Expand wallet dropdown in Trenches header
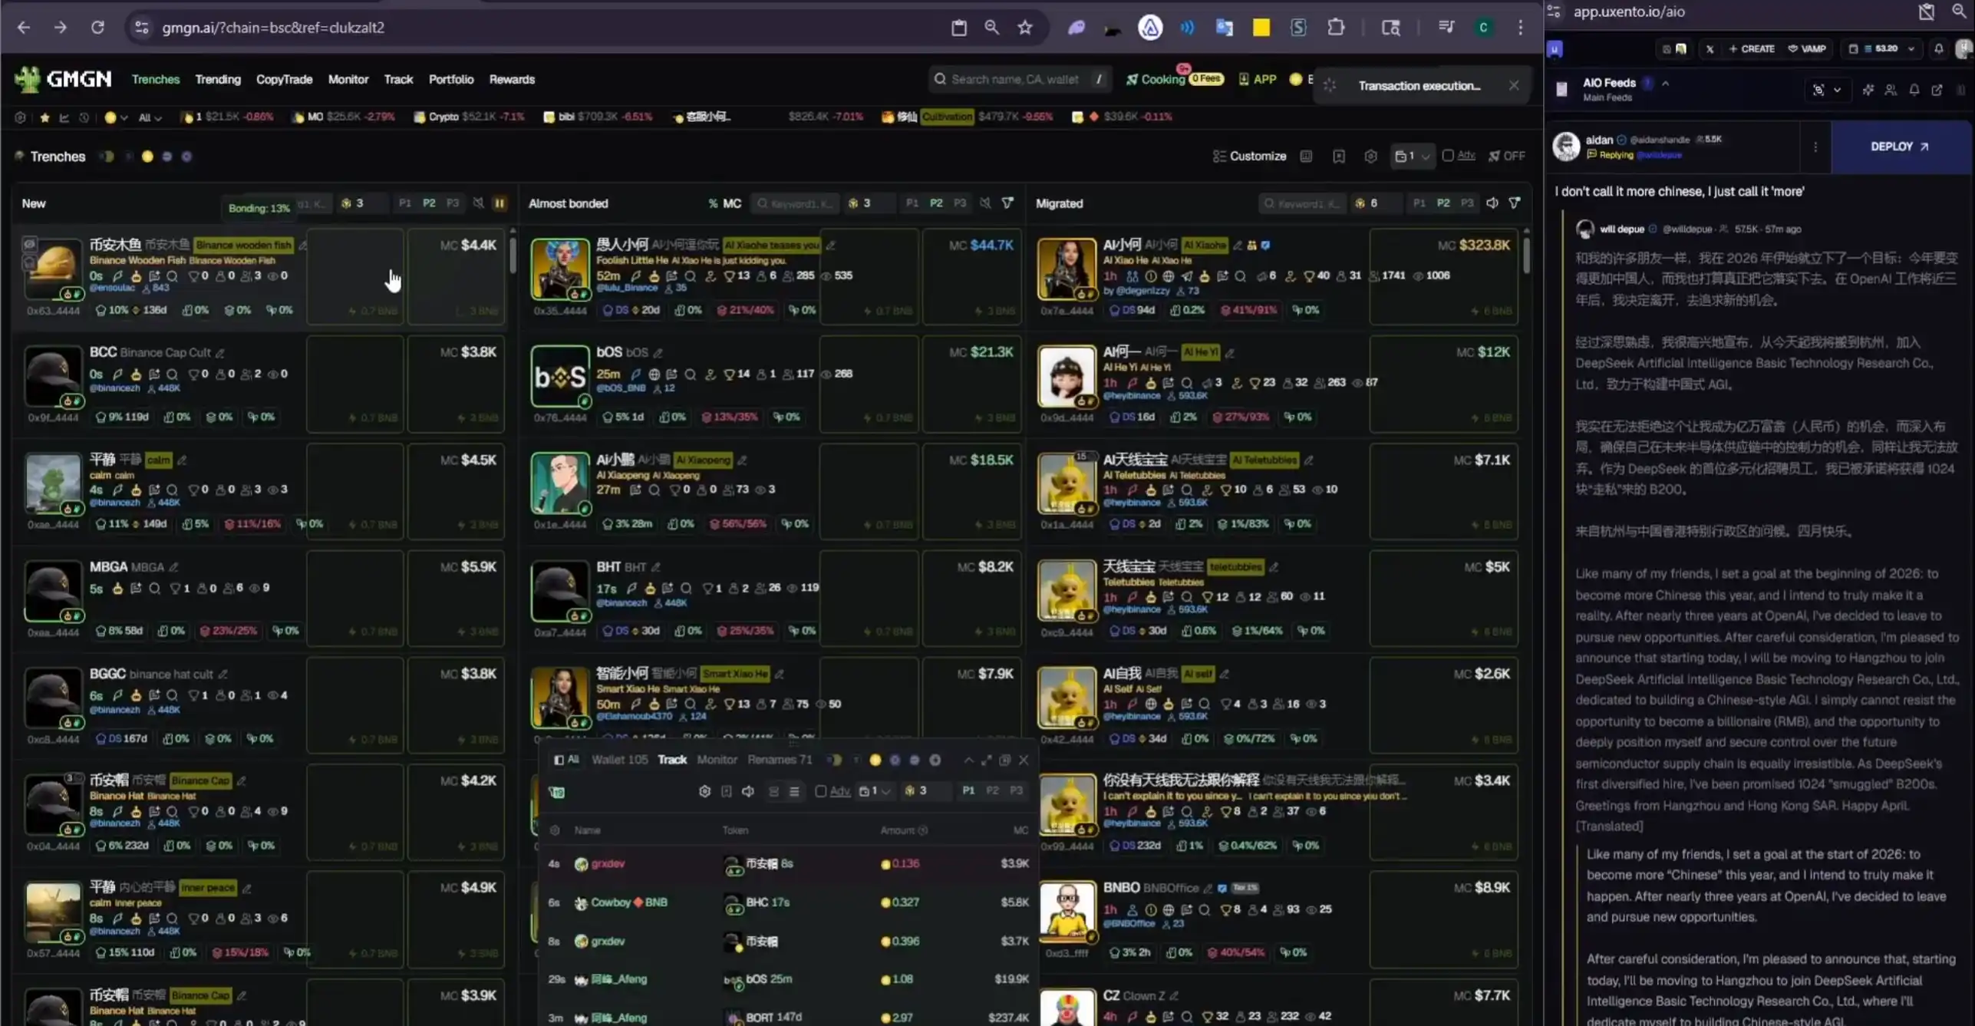 1413,157
